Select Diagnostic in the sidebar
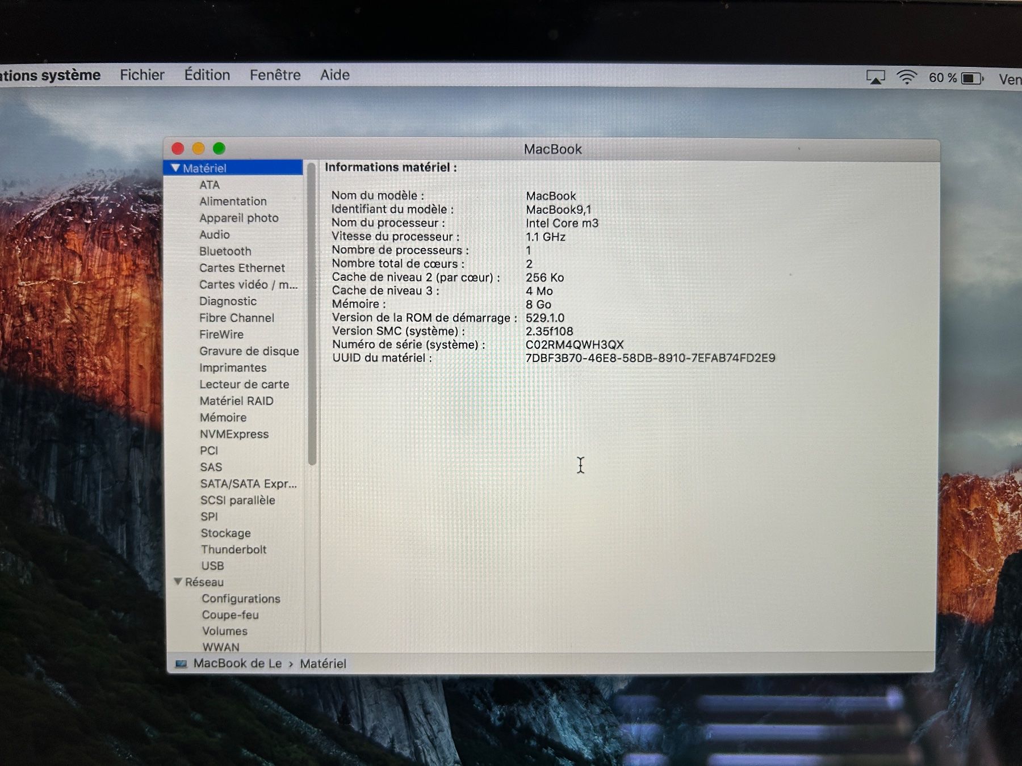Image resolution: width=1022 pixels, height=766 pixels. [x=228, y=301]
